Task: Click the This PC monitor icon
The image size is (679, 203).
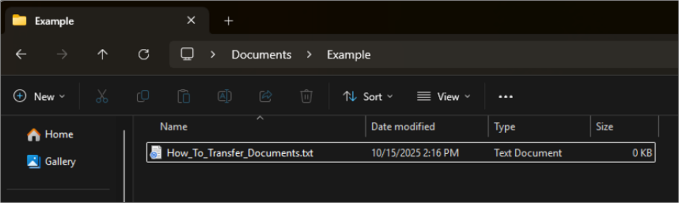Action: 187,54
